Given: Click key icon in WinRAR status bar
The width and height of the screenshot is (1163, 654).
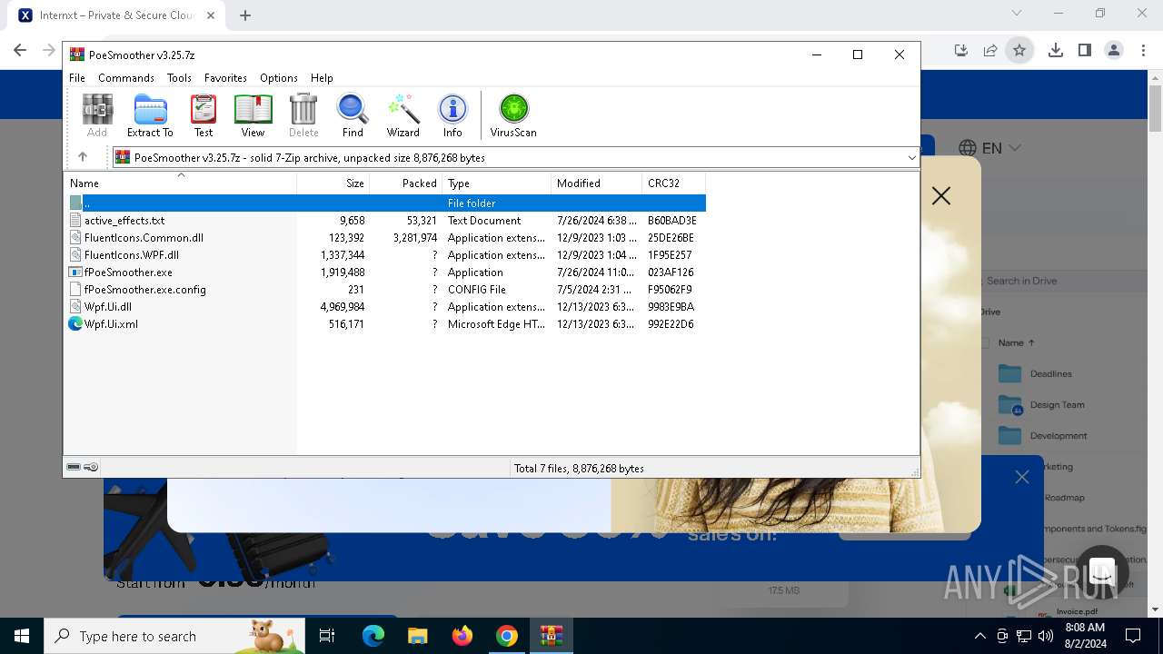Looking at the screenshot, I should click(91, 468).
